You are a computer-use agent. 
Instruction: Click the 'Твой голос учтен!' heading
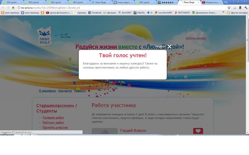click(x=123, y=55)
